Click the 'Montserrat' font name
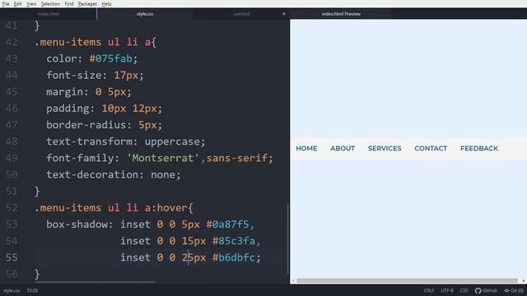This screenshot has width=527, height=296. click(x=163, y=158)
